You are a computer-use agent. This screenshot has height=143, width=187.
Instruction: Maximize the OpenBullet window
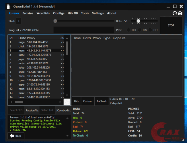[175, 6]
